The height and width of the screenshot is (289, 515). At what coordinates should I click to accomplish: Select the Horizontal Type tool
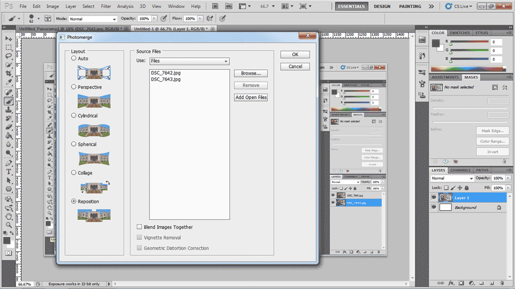click(9, 172)
